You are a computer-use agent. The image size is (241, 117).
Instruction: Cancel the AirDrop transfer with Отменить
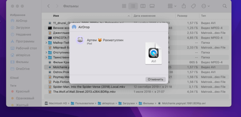click(x=156, y=79)
